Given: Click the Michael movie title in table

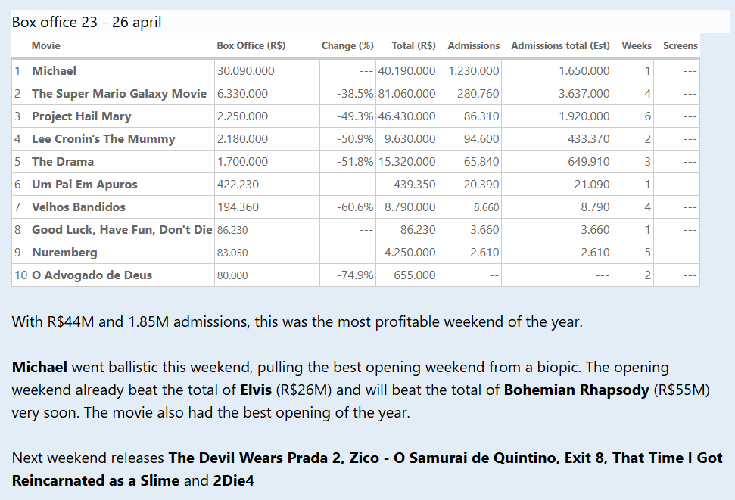Looking at the screenshot, I should pos(54,71).
